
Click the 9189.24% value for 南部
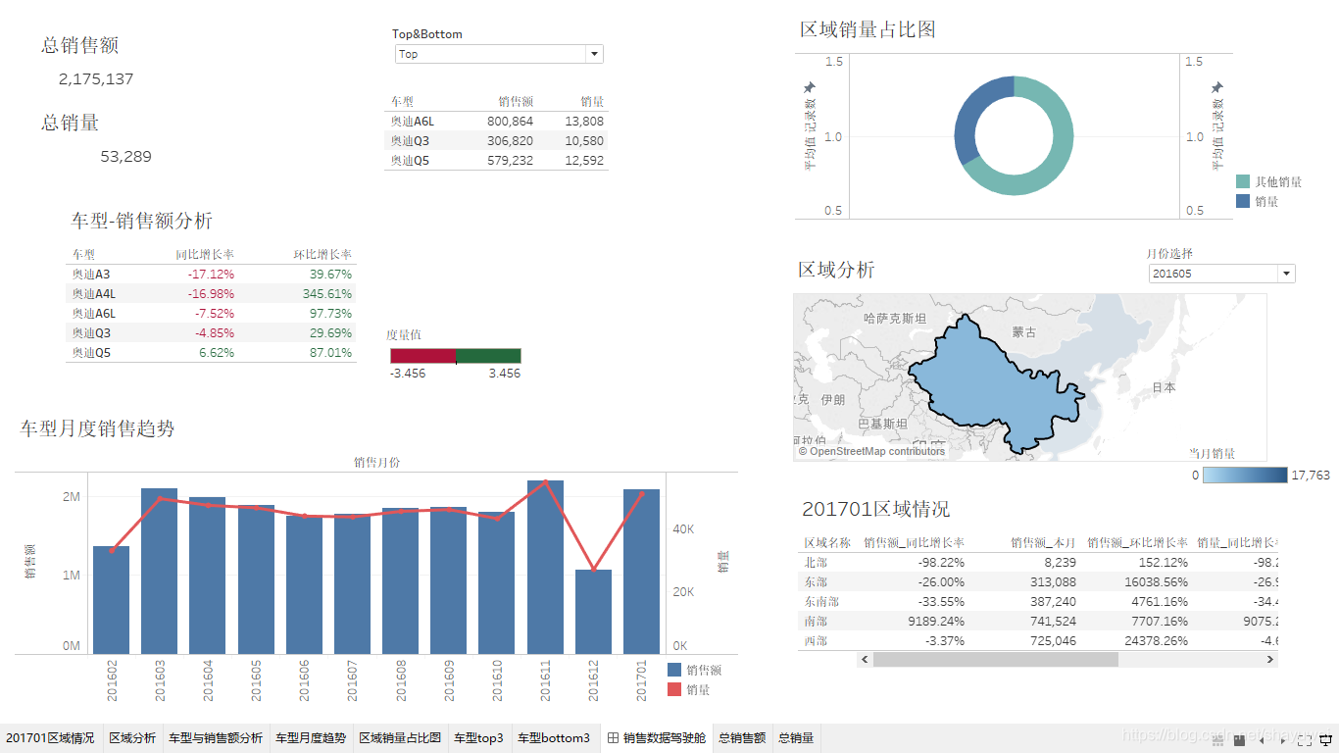coord(934,622)
